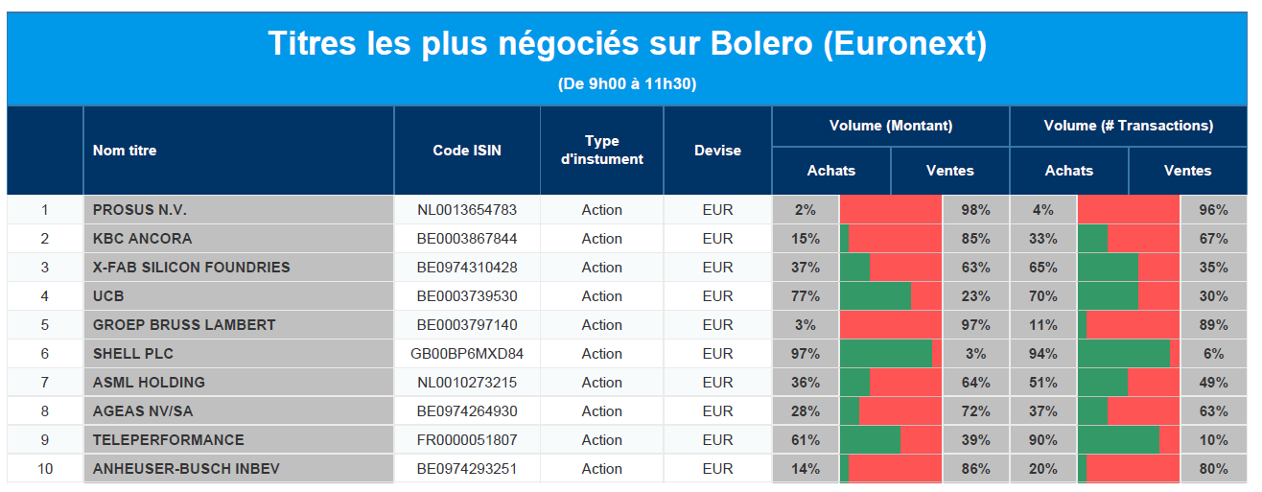
Task: Select the TELEPERFORMANCE stock name
Action: click(x=168, y=440)
